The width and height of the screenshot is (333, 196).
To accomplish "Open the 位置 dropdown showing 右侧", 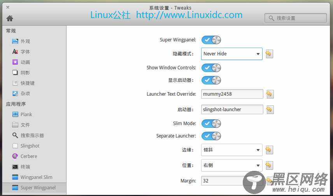I will tap(232, 165).
